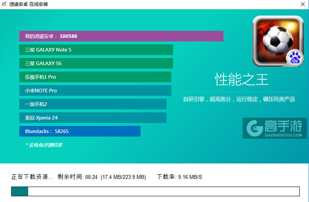Click the 性能之王 heading
This screenshot has width=309, height=202.
(242, 80)
